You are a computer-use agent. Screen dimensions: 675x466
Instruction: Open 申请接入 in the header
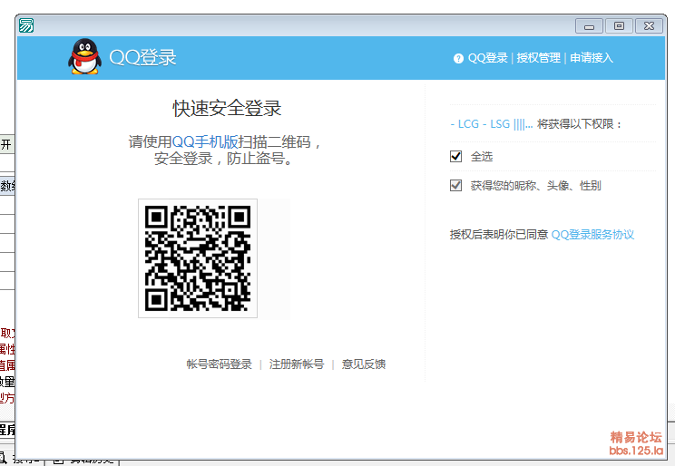[592, 58]
